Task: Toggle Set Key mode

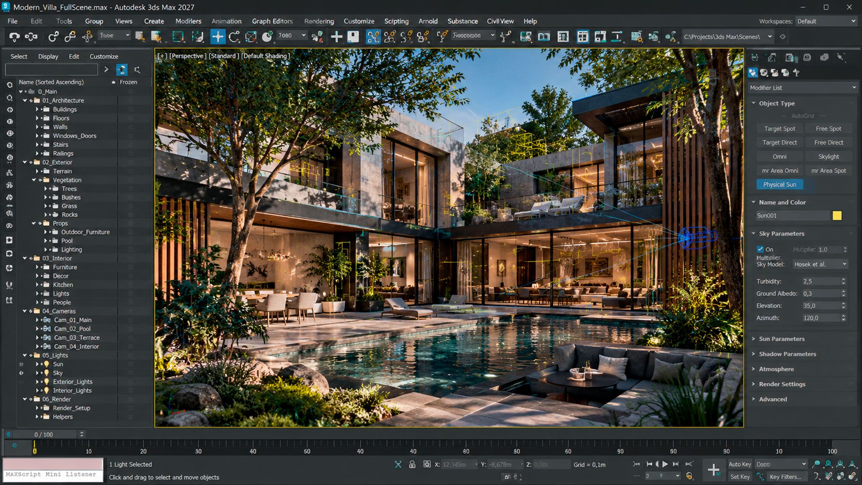Action: point(739,477)
